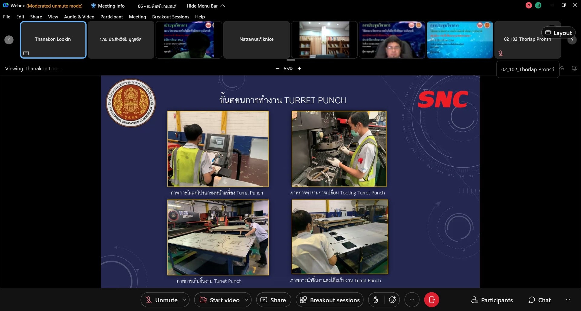This screenshot has width=581, height=311.
Task: Start video camera
Action: click(x=220, y=300)
